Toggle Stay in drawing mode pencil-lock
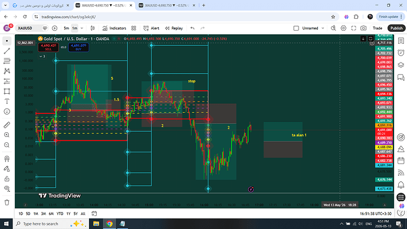The width and height of the screenshot is (407, 229). [6, 169]
